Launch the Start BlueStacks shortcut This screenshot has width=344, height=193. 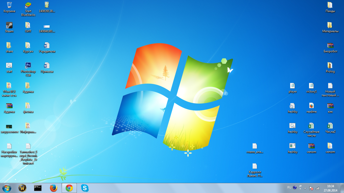(x=28, y=9)
